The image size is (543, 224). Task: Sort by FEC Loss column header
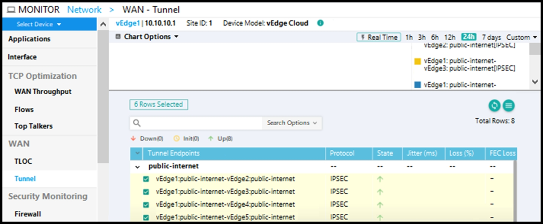(502, 153)
